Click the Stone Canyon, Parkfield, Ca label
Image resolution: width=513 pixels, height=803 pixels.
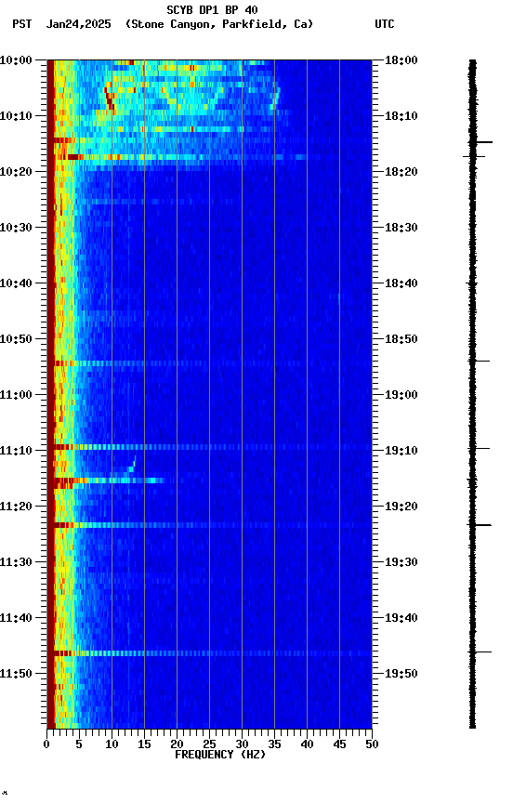click(219, 24)
